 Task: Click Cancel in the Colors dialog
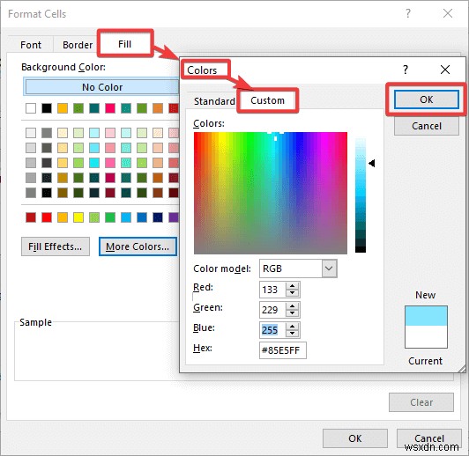pos(426,126)
